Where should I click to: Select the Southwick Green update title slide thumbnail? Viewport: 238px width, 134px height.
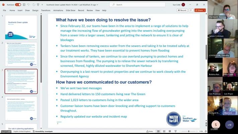click(x=21, y=27)
